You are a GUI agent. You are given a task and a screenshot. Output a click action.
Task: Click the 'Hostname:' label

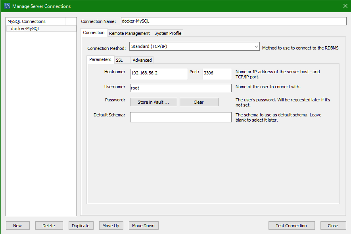[x=114, y=72]
